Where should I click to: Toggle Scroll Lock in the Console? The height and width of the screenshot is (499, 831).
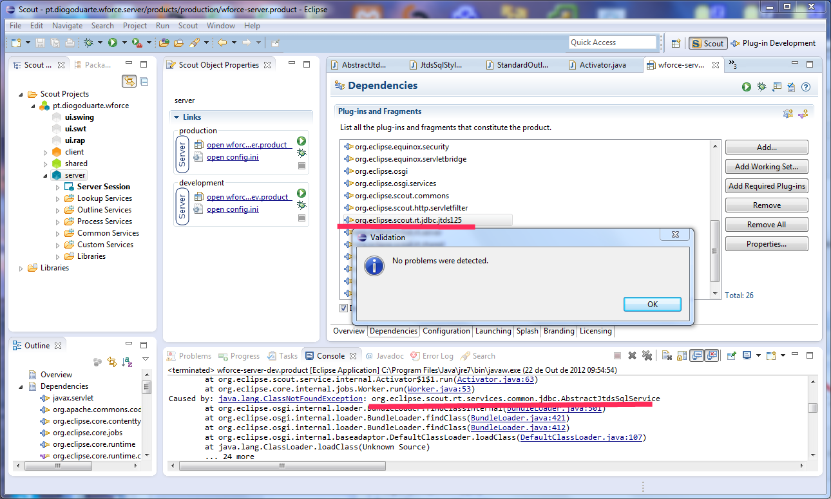click(x=682, y=355)
